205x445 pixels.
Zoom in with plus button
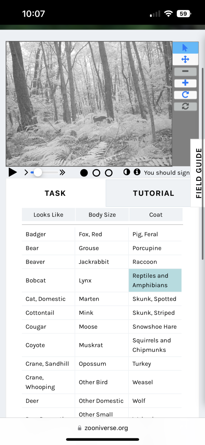(185, 83)
